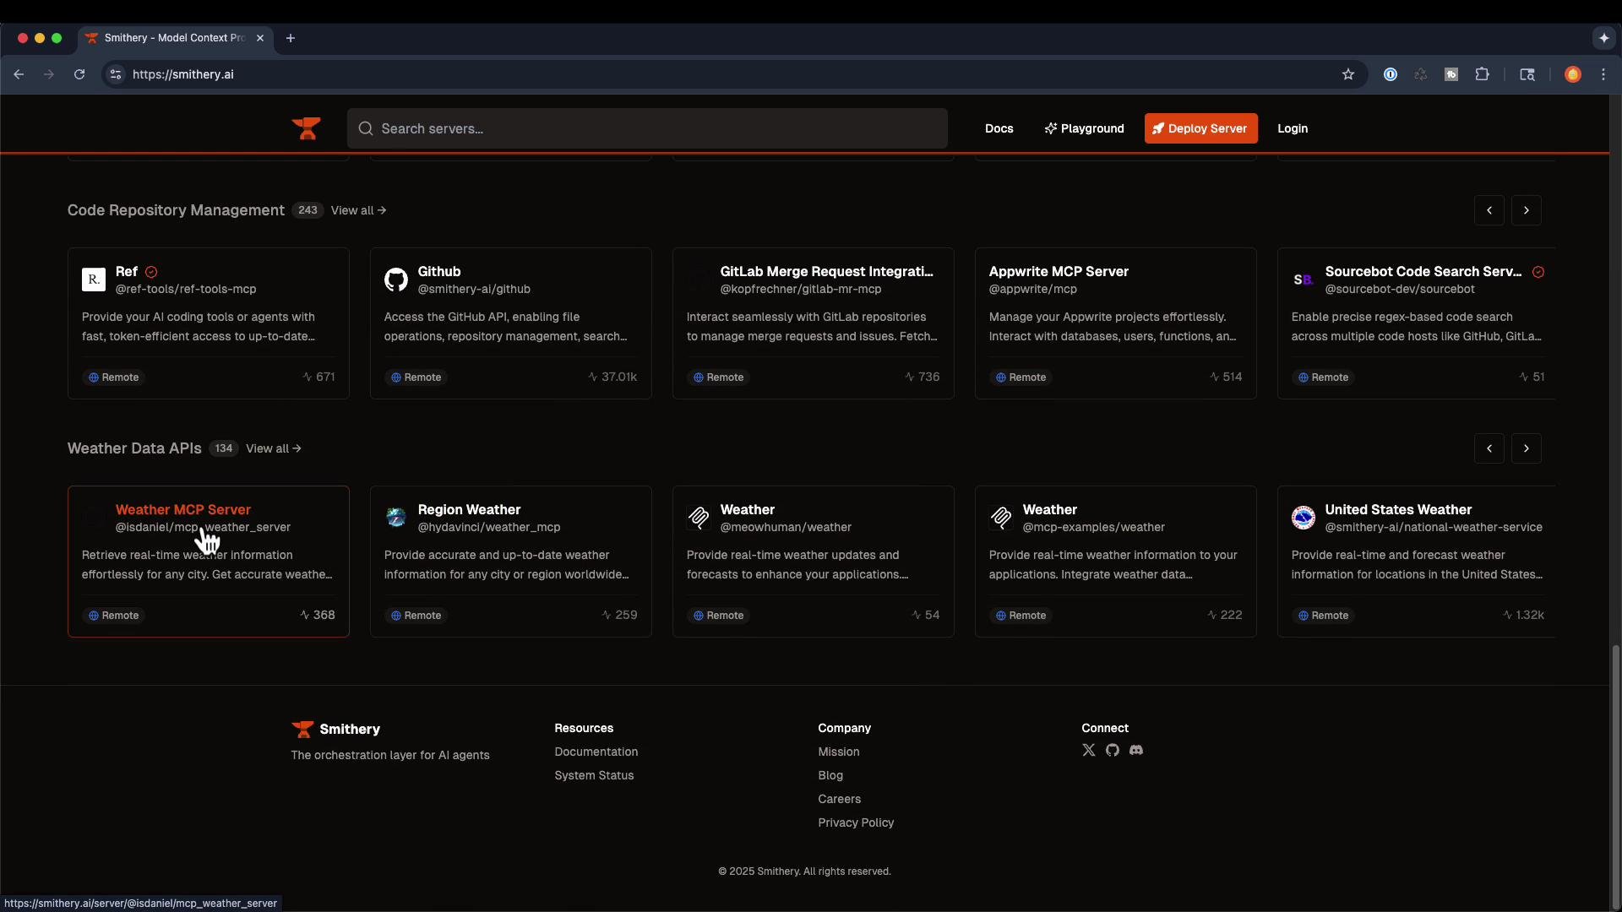Open the Appwrite MCP Server card
The height and width of the screenshot is (912, 1622).
click(1115, 323)
